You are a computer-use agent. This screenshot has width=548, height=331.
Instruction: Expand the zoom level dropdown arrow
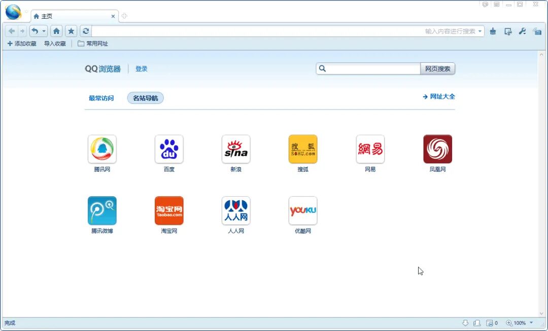[x=531, y=323]
